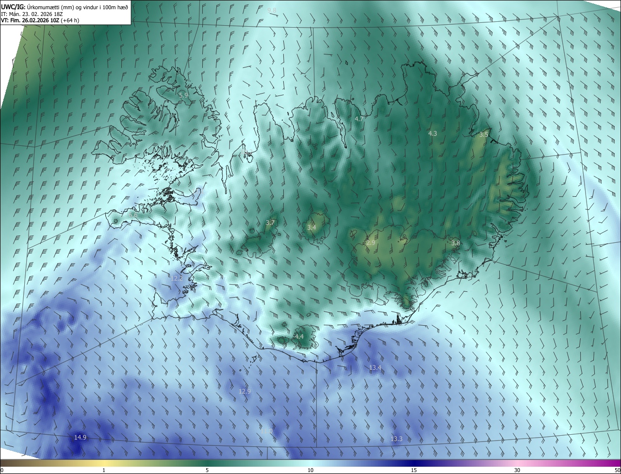Click the 9.8 value label
This screenshot has height=474, width=621.
[272, 10]
